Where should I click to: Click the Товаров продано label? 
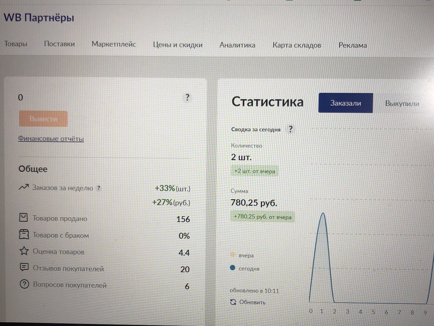tap(60, 218)
